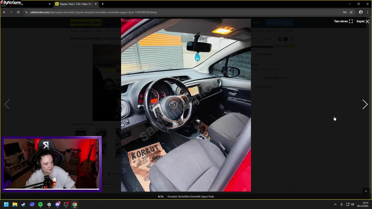372x209 pixels.
Task: Open the Chrome three-dot menu
Action: (x=368, y=12)
